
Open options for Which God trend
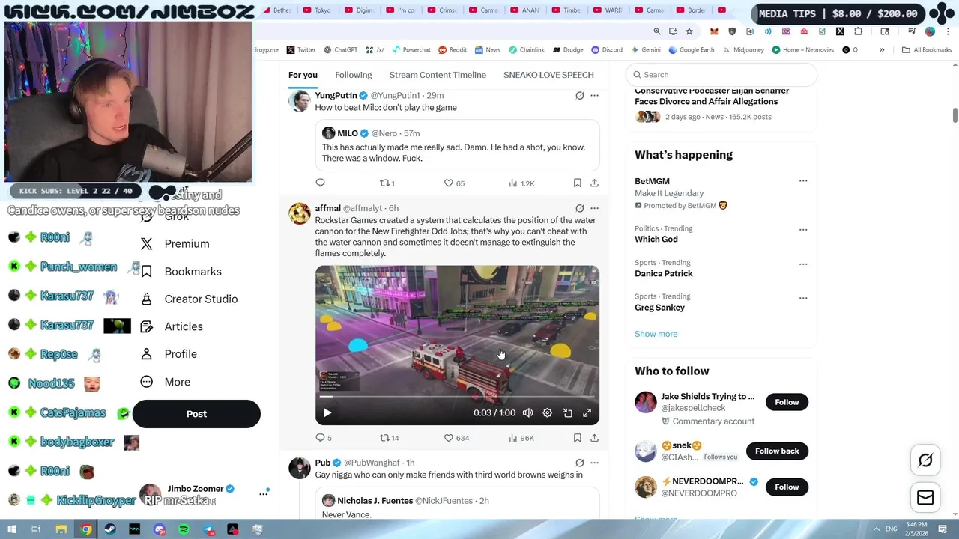click(x=803, y=230)
